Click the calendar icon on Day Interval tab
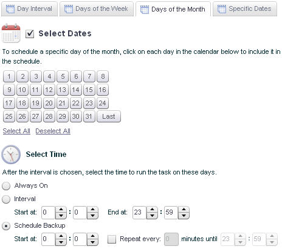 pos(10,9)
